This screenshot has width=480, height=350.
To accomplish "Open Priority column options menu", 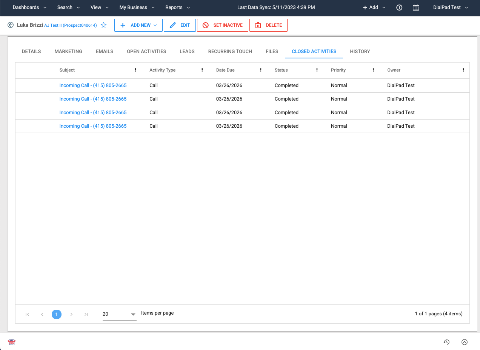I will point(373,70).
